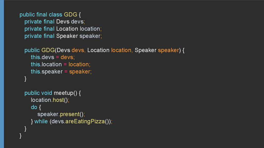Place cursor on this.devs assignment

click(53, 57)
